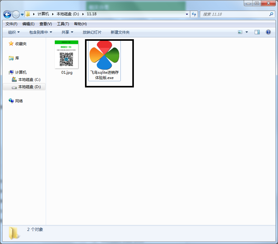Click the 飞鸟sqlite进销存体验版.exe file name
The image size is (278, 244).
pos(104,75)
